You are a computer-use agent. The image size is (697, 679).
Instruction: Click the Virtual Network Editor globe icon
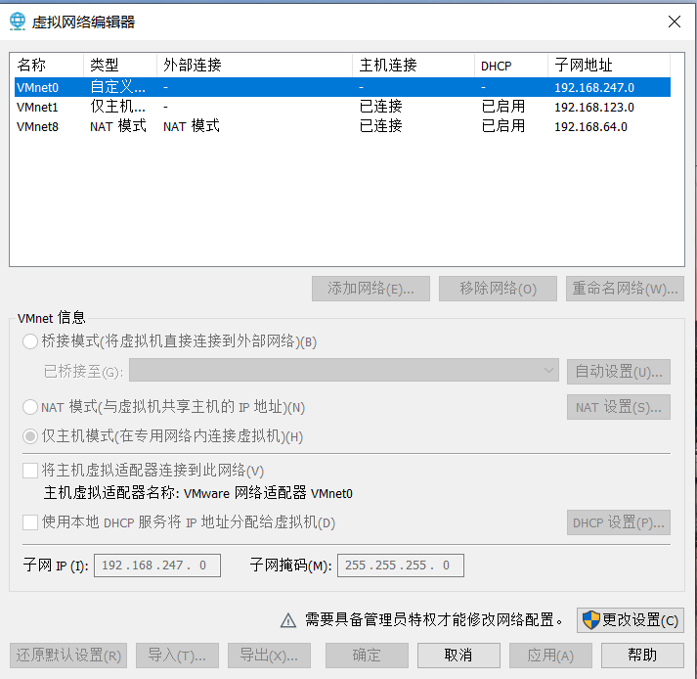[18, 22]
